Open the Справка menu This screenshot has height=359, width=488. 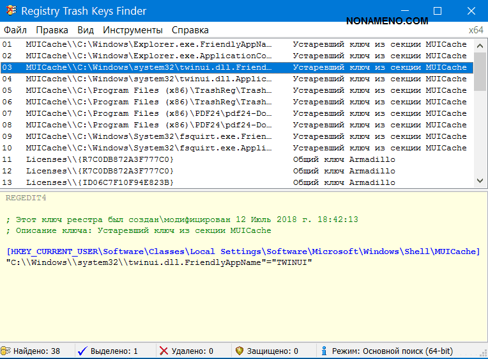pyautogui.click(x=190, y=30)
